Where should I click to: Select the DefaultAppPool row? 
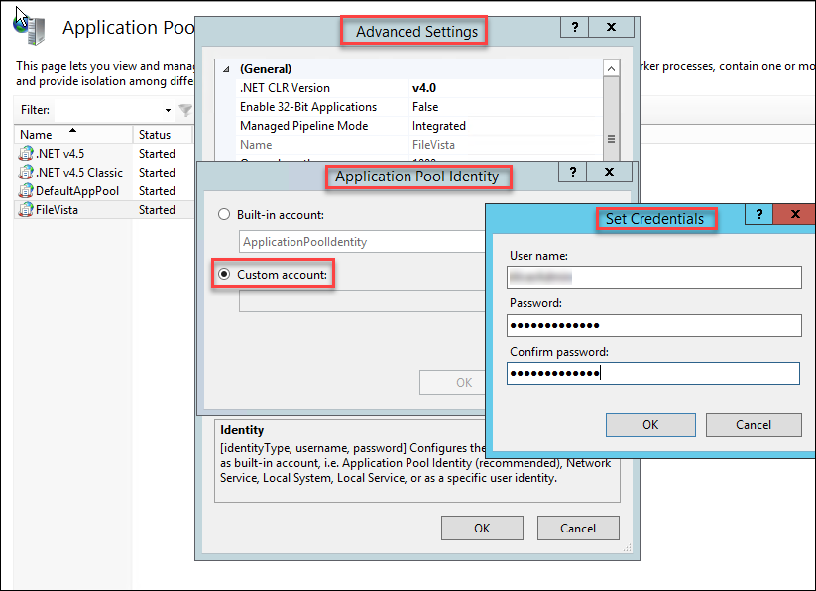point(104,191)
